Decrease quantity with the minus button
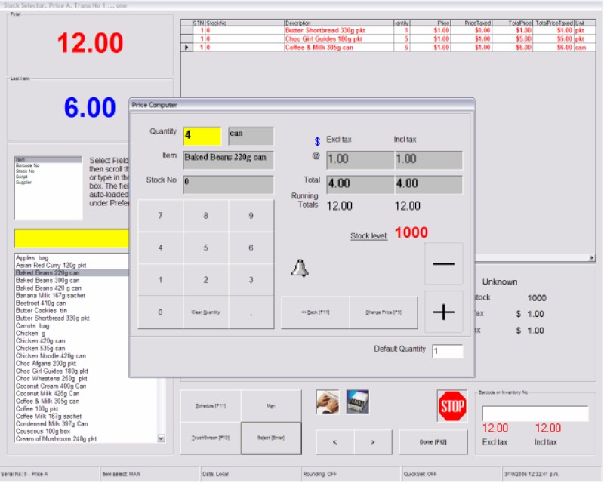The image size is (604, 483). click(x=443, y=263)
